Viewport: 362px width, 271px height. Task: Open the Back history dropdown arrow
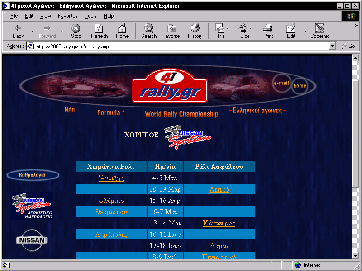33,31
